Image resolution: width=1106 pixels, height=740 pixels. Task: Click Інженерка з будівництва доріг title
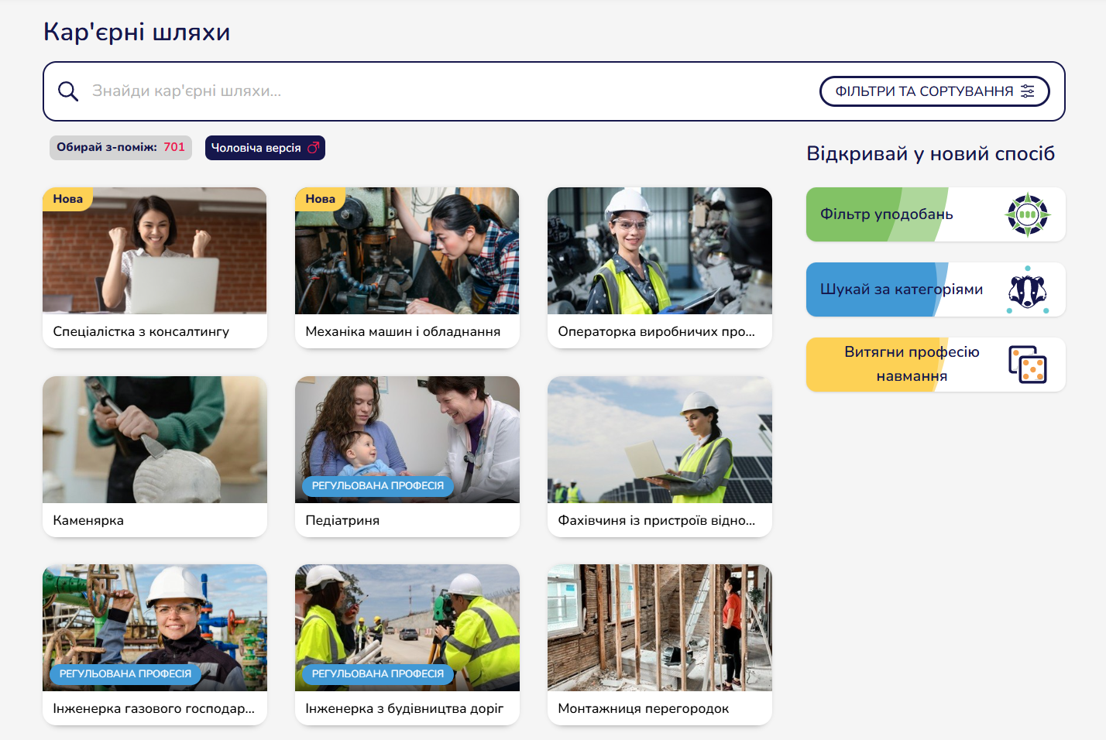(404, 708)
